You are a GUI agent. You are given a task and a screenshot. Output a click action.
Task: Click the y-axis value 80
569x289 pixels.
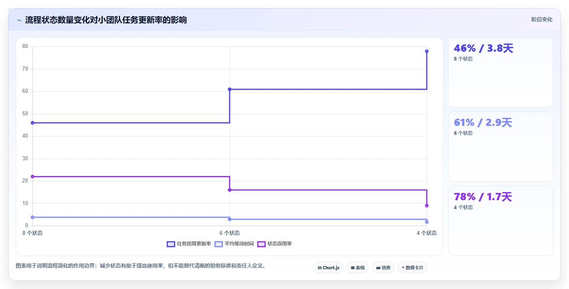pos(25,46)
